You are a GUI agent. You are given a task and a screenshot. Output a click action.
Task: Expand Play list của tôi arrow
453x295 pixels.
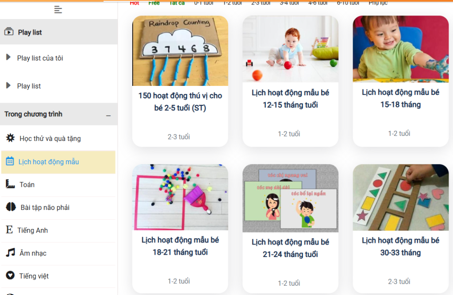click(8, 57)
